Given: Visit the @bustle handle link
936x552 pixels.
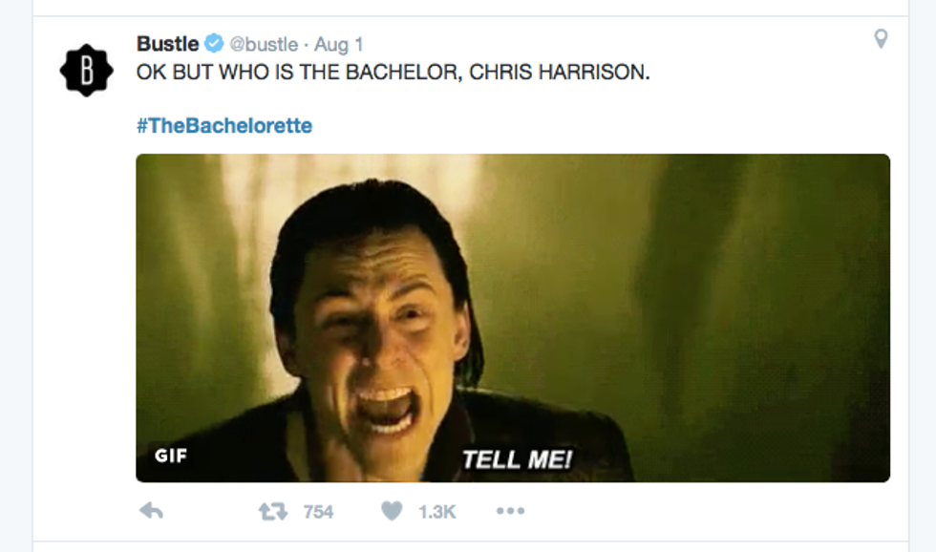Looking at the screenshot, I should [x=264, y=44].
